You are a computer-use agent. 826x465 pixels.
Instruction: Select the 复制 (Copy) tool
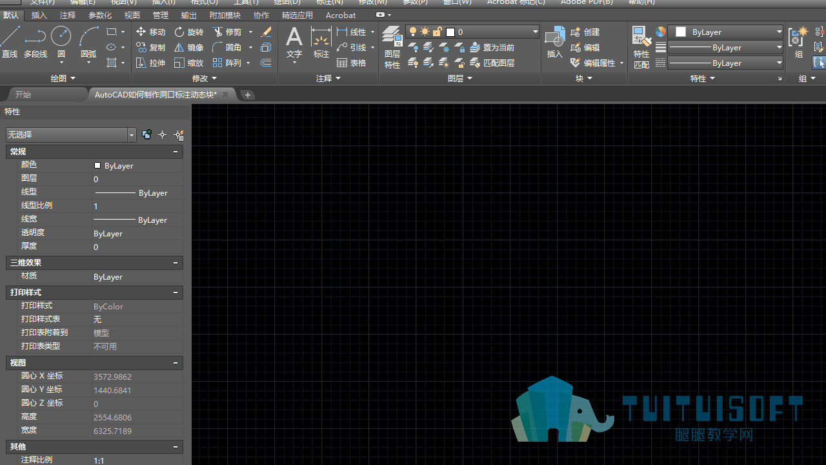pos(151,47)
